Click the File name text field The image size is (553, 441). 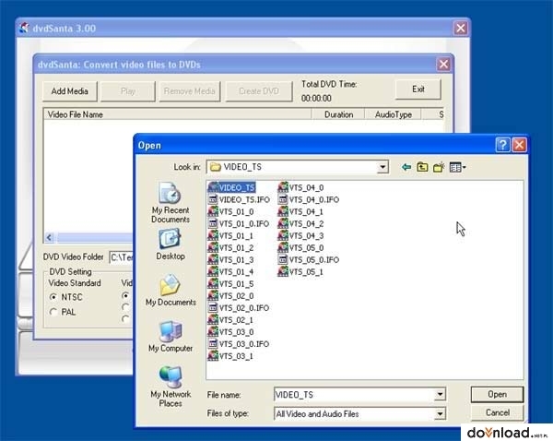click(354, 394)
